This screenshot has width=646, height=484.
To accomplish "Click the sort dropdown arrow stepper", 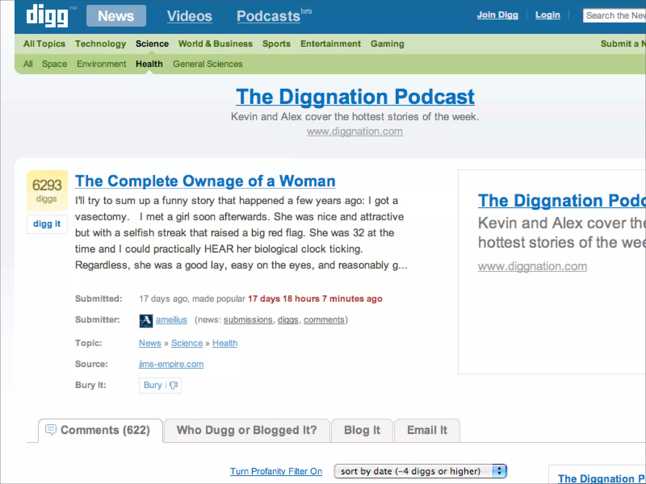I will (499, 471).
